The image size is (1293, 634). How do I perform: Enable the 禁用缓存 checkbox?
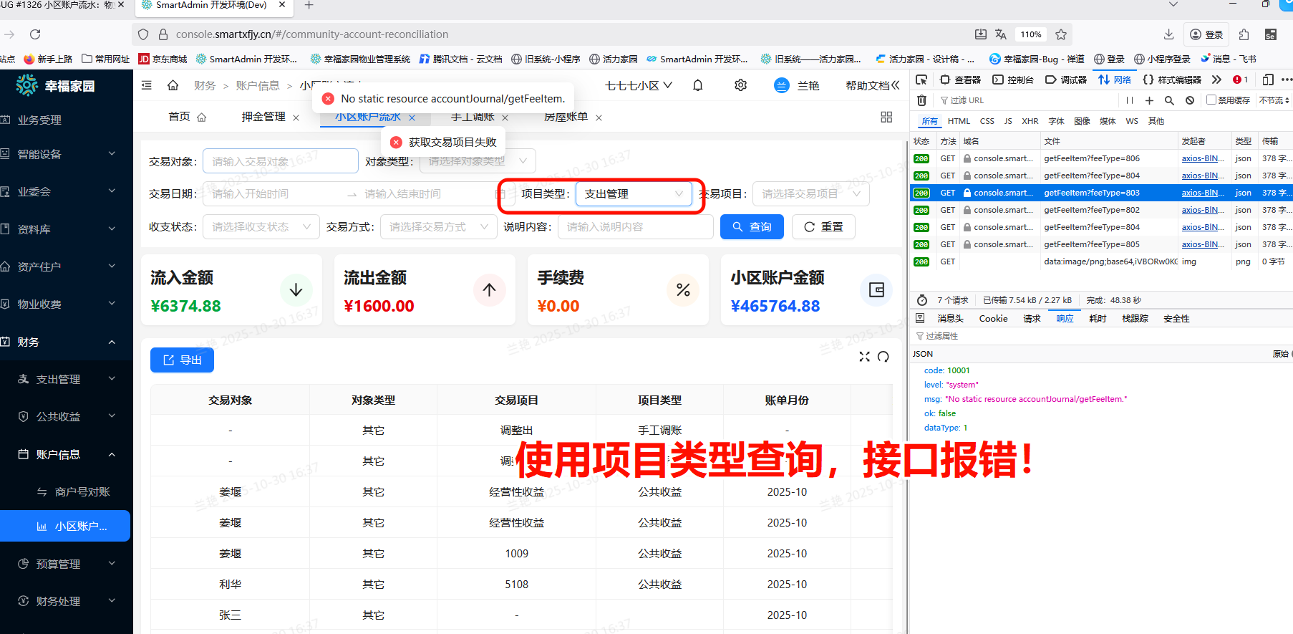1211,100
